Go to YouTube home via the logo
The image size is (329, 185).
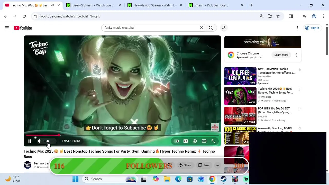pyautogui.click(x=23, y=28)
